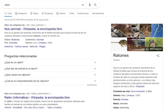Open the Uno, dos, tres o cuatro... link
The width and height of the screenshot is (166, 110).
[x=35, y=108]
